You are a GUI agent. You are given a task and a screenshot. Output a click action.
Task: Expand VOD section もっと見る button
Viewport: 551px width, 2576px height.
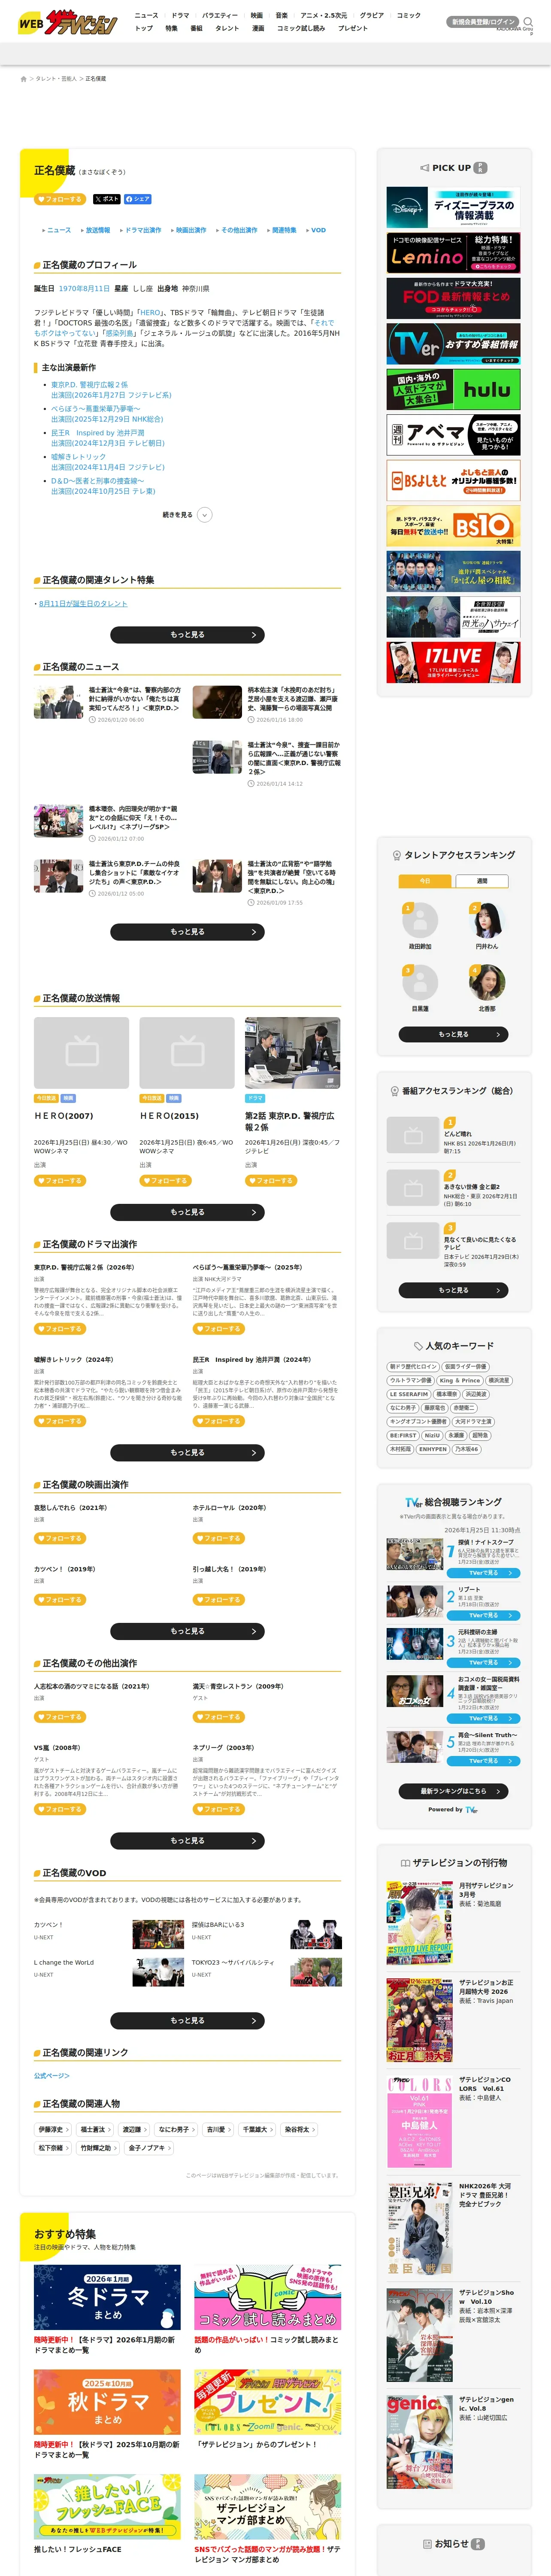pyautogui.click(x=187, y=2021)
